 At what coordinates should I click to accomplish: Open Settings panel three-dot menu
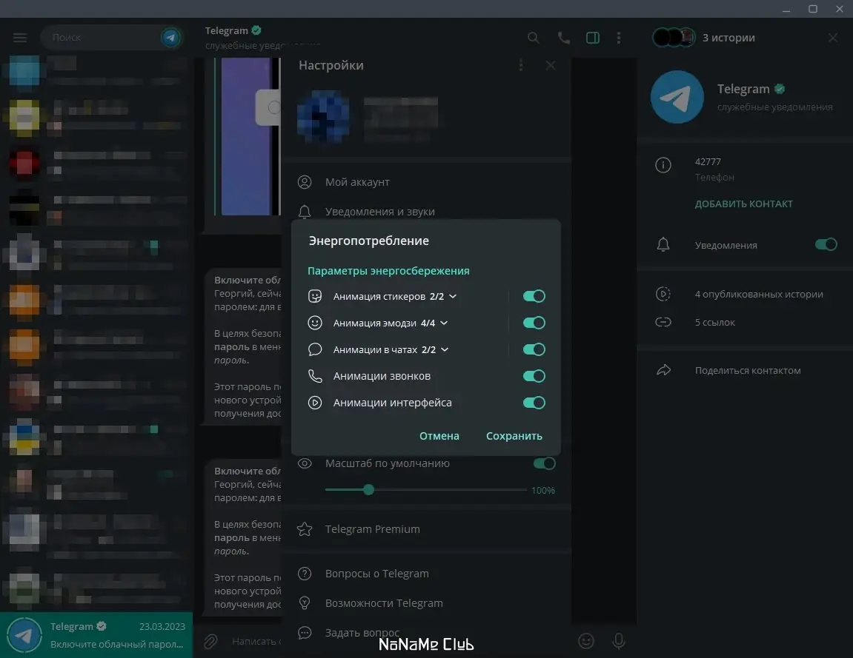pyautogui.click(x=520, y=65)
